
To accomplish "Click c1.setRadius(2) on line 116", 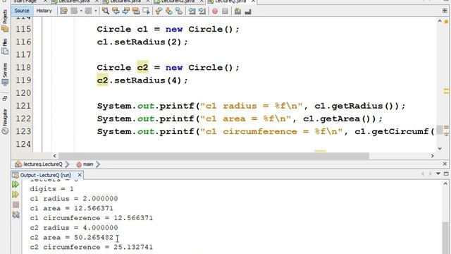I will [x=142, y=42].
